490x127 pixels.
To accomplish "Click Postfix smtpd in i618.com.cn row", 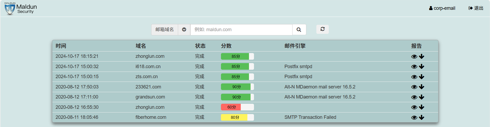I will [298, 67].
